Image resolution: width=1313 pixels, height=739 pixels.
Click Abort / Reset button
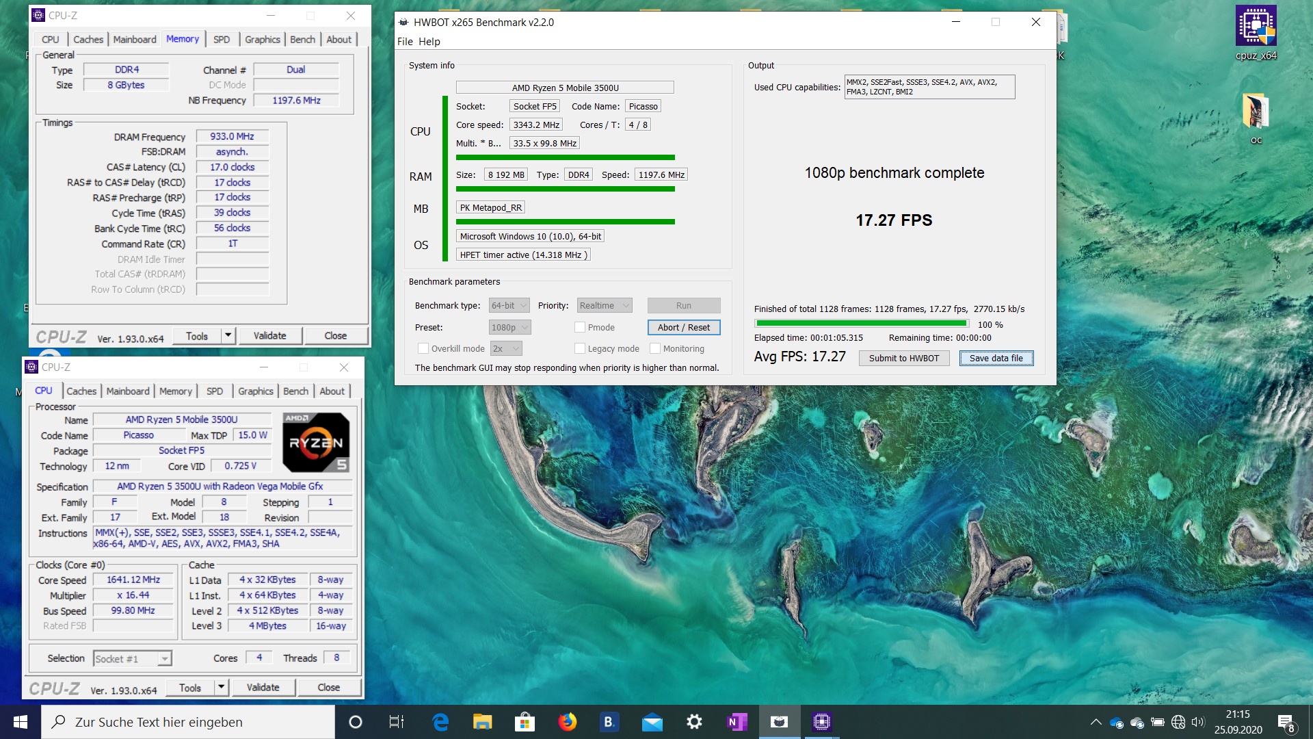(x=684, y=327)
